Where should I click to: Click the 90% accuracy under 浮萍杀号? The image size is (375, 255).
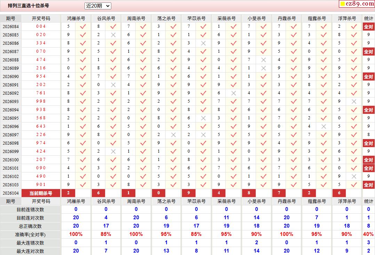[x=347, y=234]
